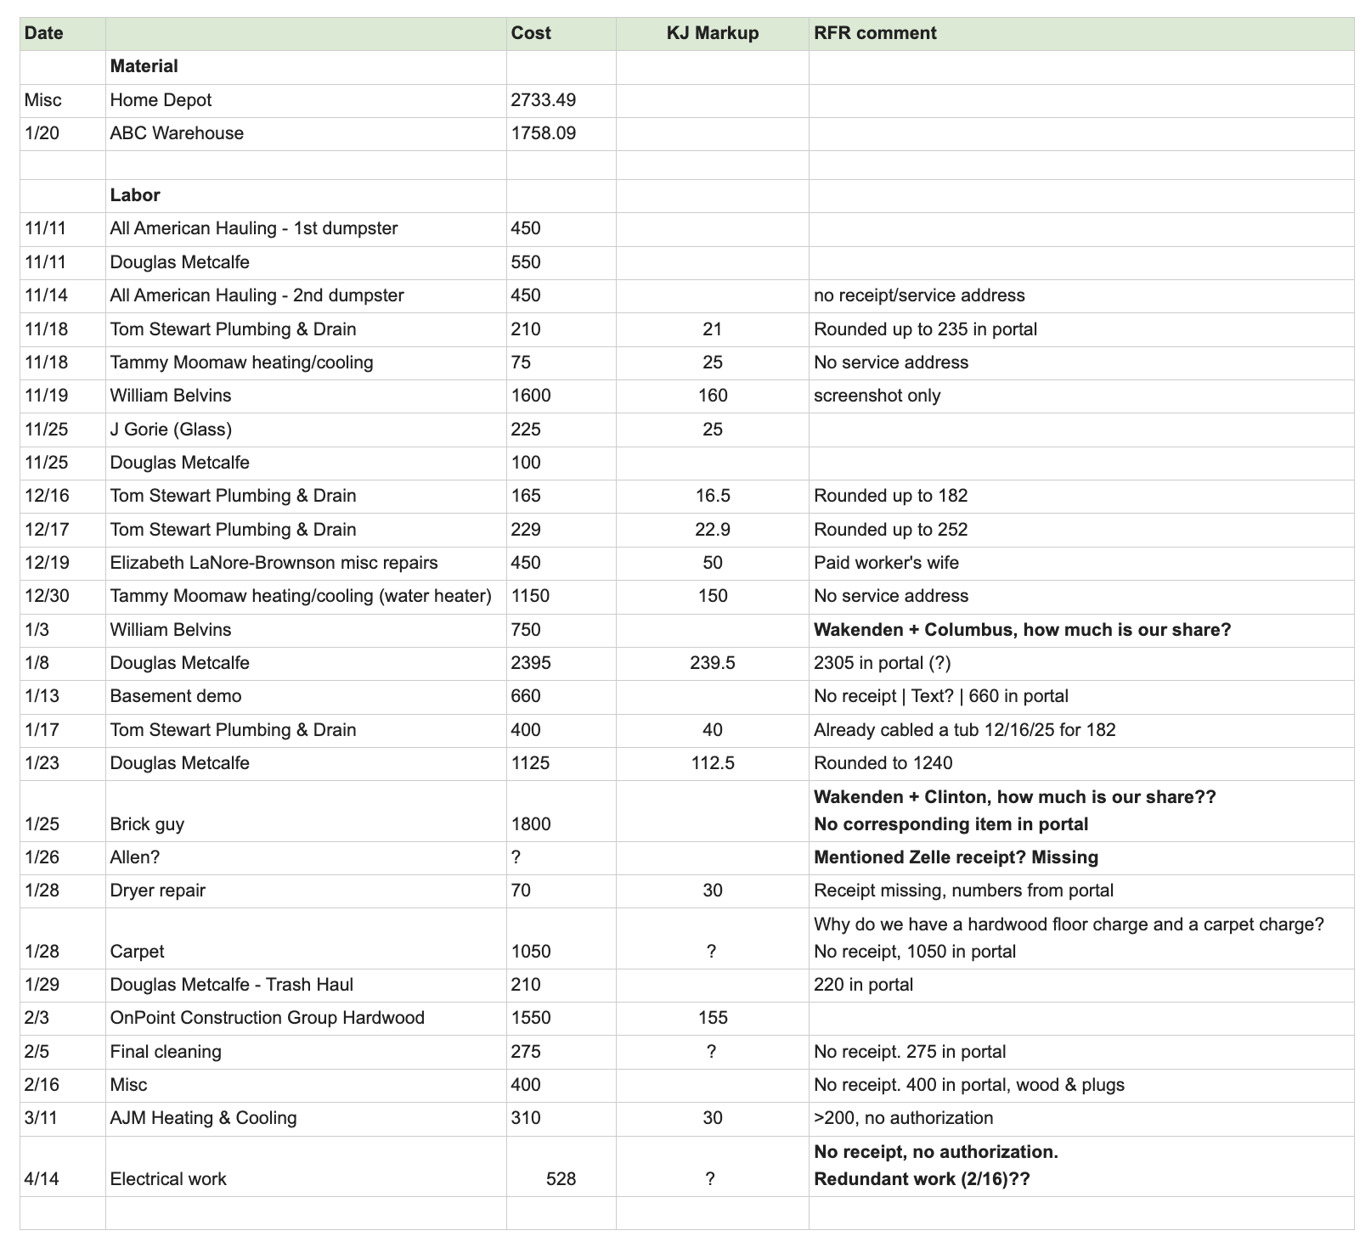
Task: Click 'Wakenden + Columbus' comment cell
Action: pyautogui.click(x=1080, y=630)
